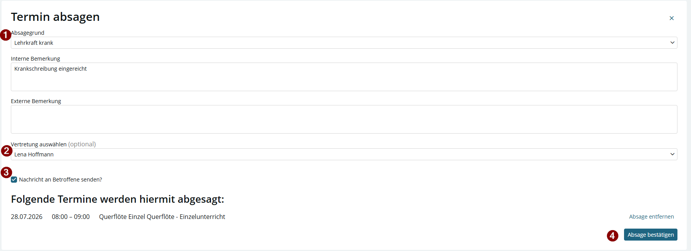Viewport: 691px width, 251px height.
Task: Open the Lena Hoffmann substitute selection
Action: [344, 154]
